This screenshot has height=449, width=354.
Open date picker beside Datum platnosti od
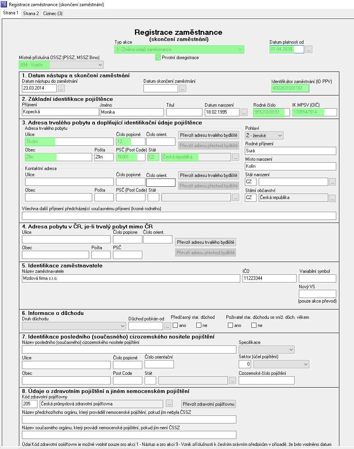click(x=309, y=49)
